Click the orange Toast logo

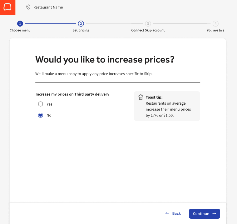(x=7, y=7)
